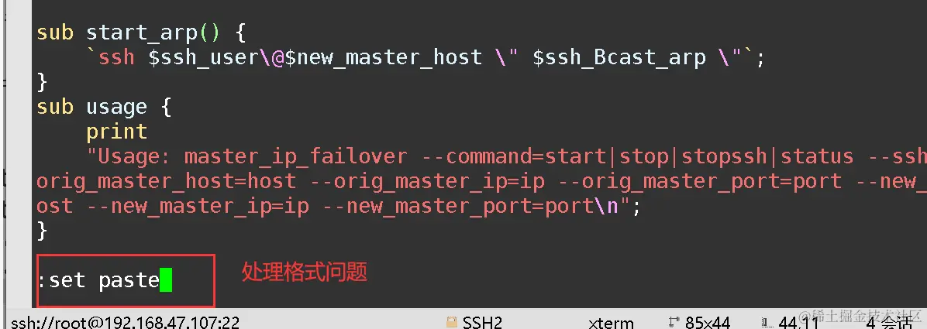Click the sub usage declaration line
Viewport: 927px width, 329px height.
click(x=104, y=108)
